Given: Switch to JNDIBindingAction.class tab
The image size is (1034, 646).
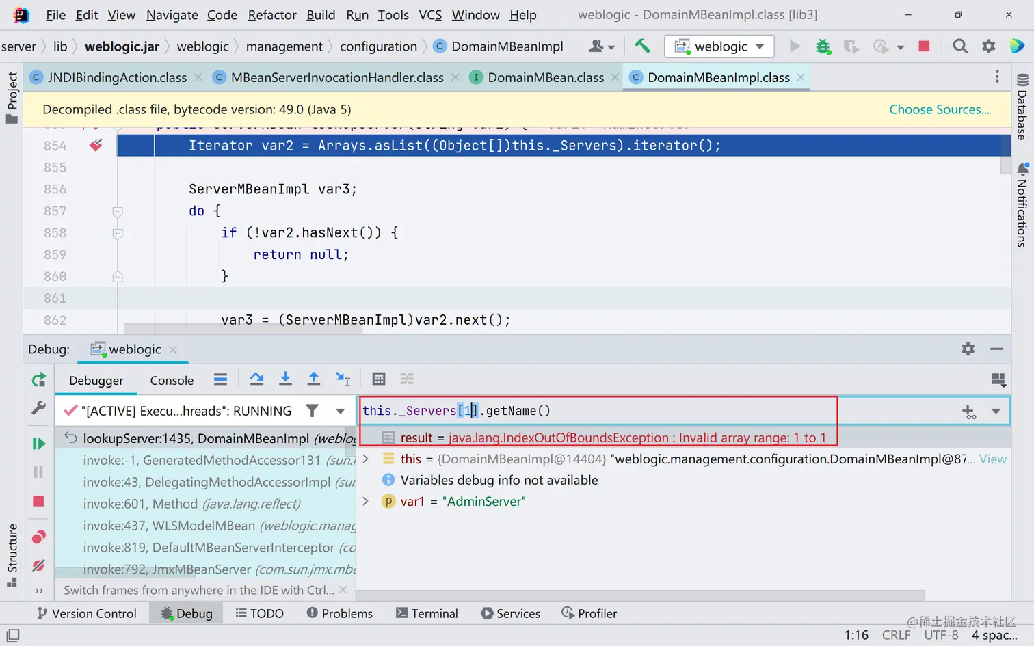Looking at the screenshot, I should pyautogui.click(x=117, y=77).
